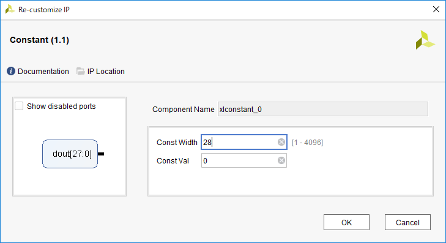
Task: Click the Component Name field xlconstant_0
Action: (x=323, y=110)
